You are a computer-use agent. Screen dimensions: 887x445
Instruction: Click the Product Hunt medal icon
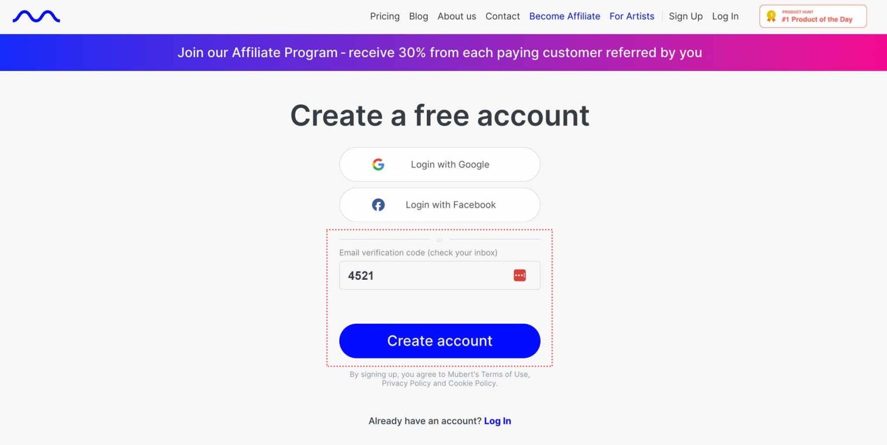[x=771, y=16]
